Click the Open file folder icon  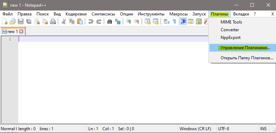coord(13,21)
